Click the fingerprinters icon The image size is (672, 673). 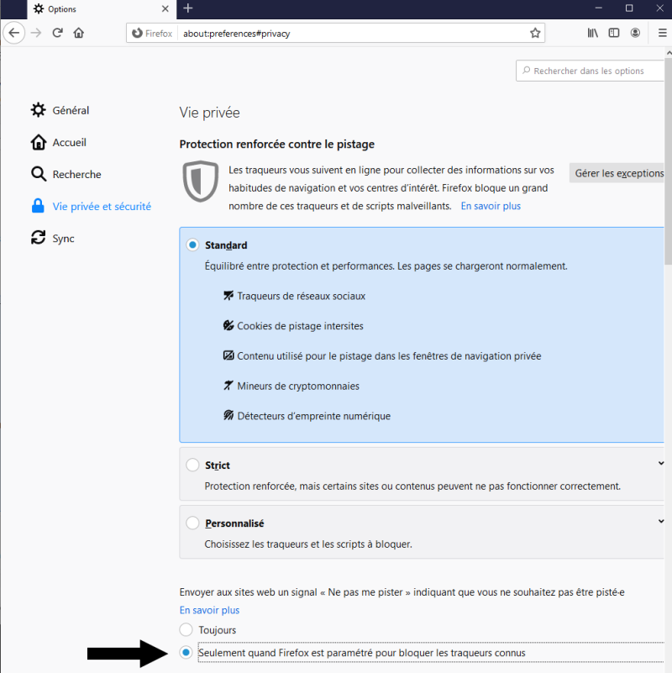[228, 415]
